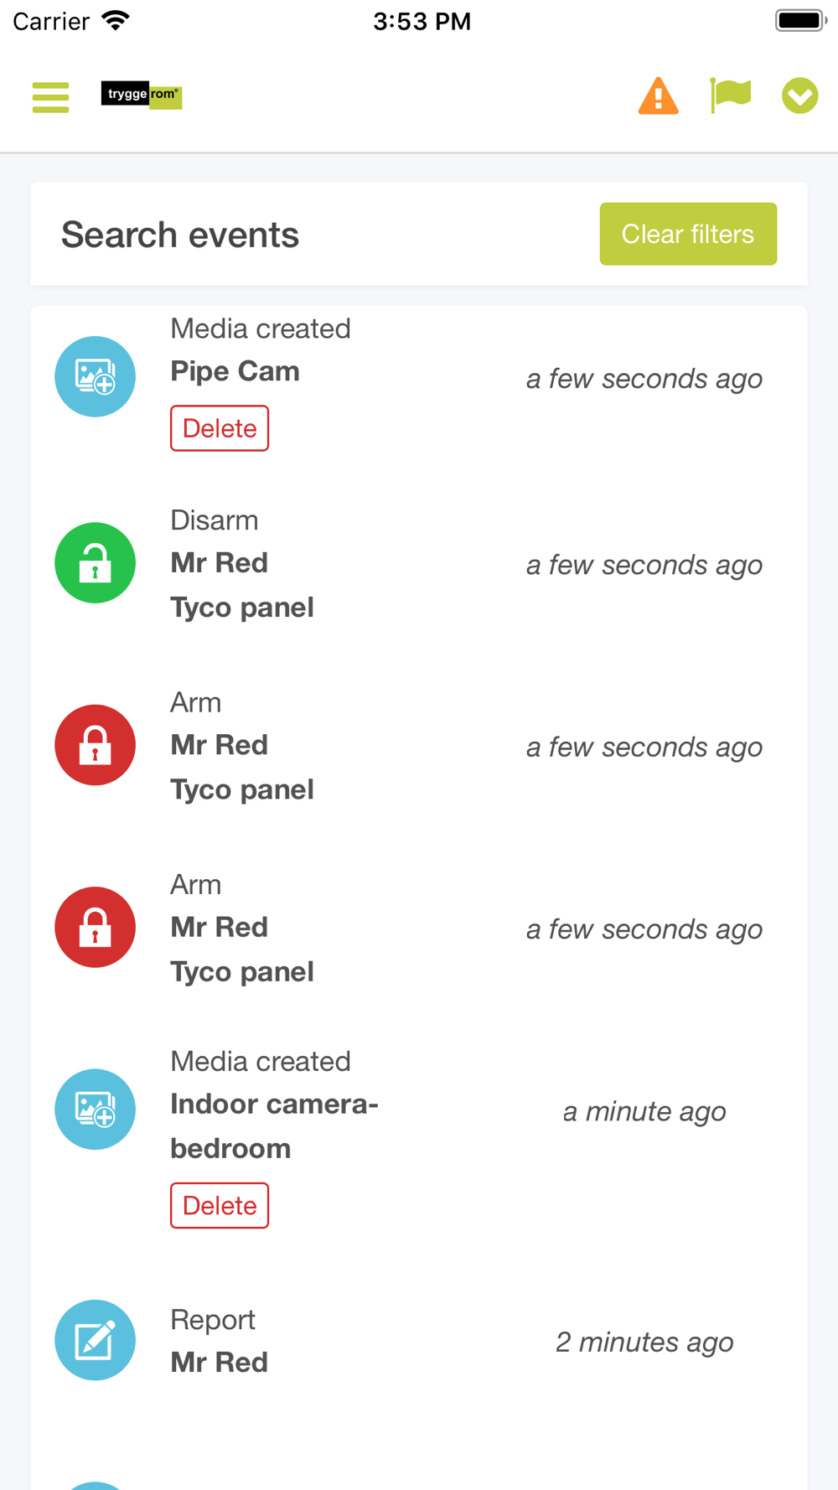Delete the Pipe Cam media event
The height and width of the screenshot is (1490, 838).
pyautogui.click(x=220, y=428)
